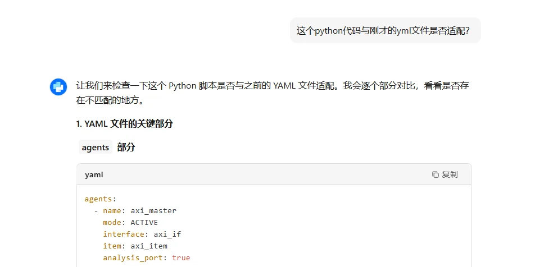Click the item key in code
This screenshot has width=535, height=267.
112,246
